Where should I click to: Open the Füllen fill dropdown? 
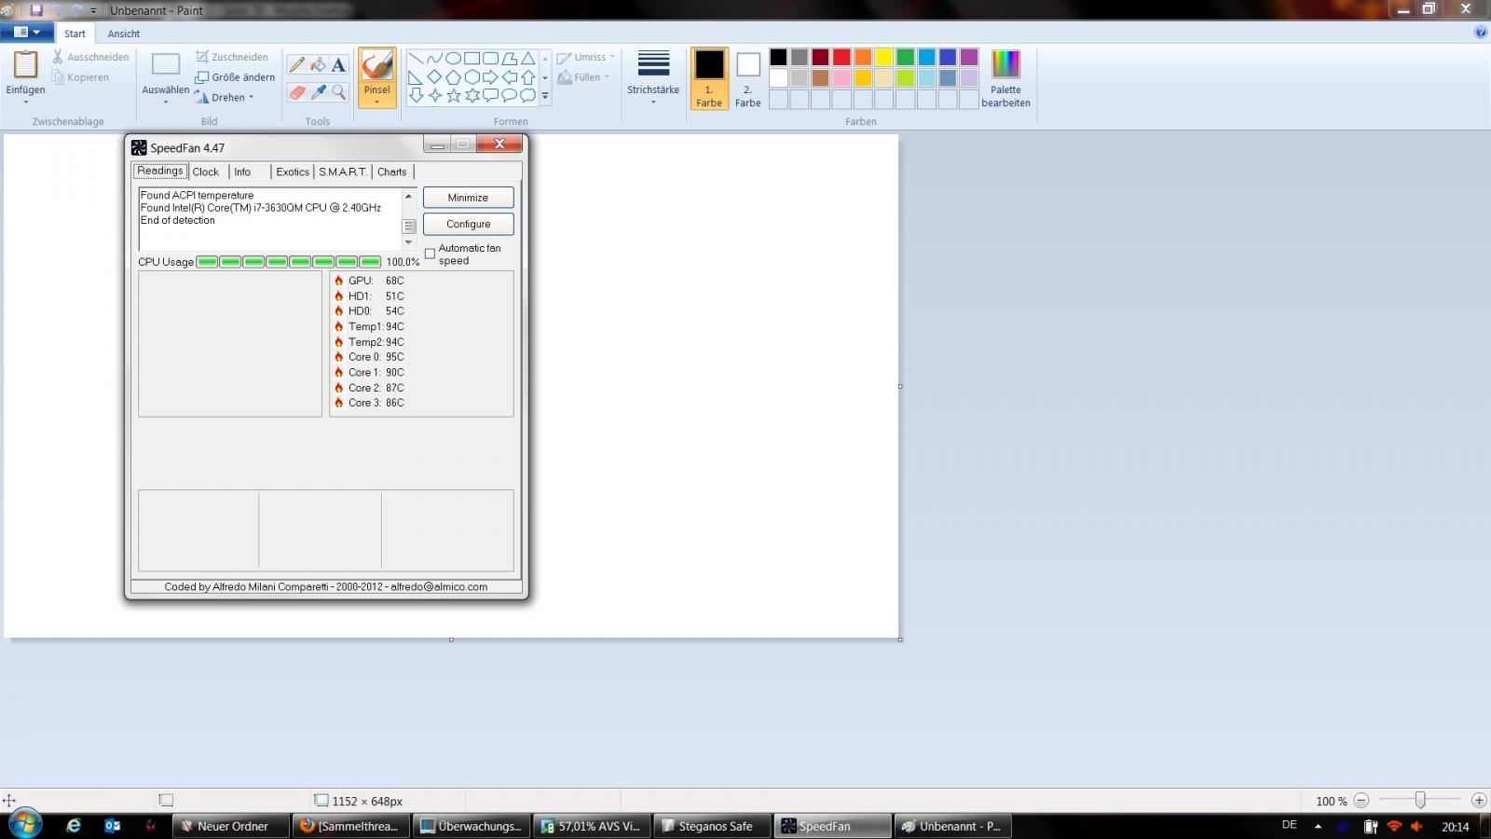(x=583, y=77)
